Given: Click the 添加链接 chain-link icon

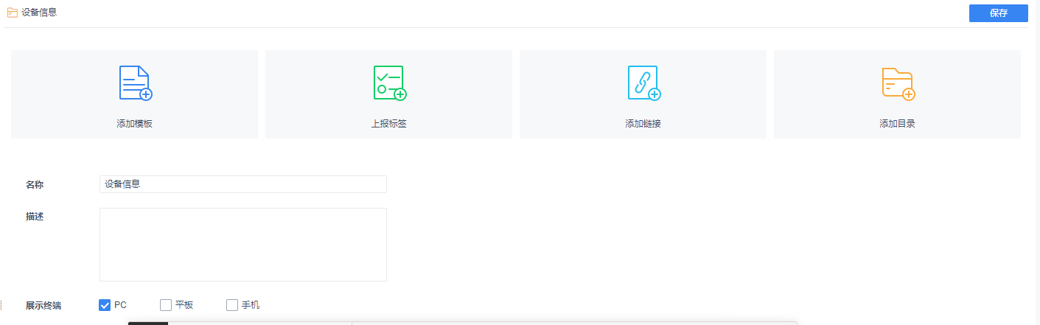Looking at the screenshot, I should click(644, 83).
